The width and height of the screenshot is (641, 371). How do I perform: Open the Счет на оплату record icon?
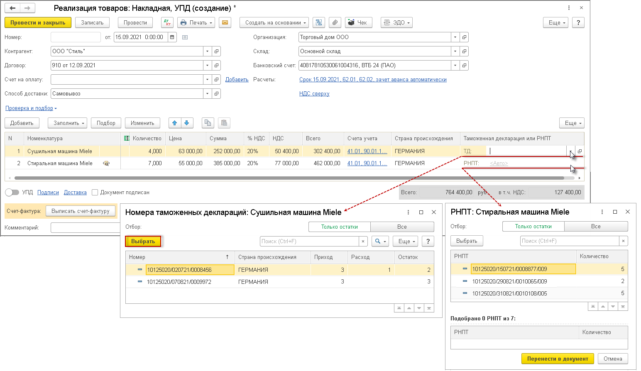click(x=216, y=79)
